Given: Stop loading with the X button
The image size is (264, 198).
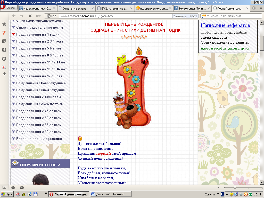Looking at the screenshot, I should coord(30,16).
